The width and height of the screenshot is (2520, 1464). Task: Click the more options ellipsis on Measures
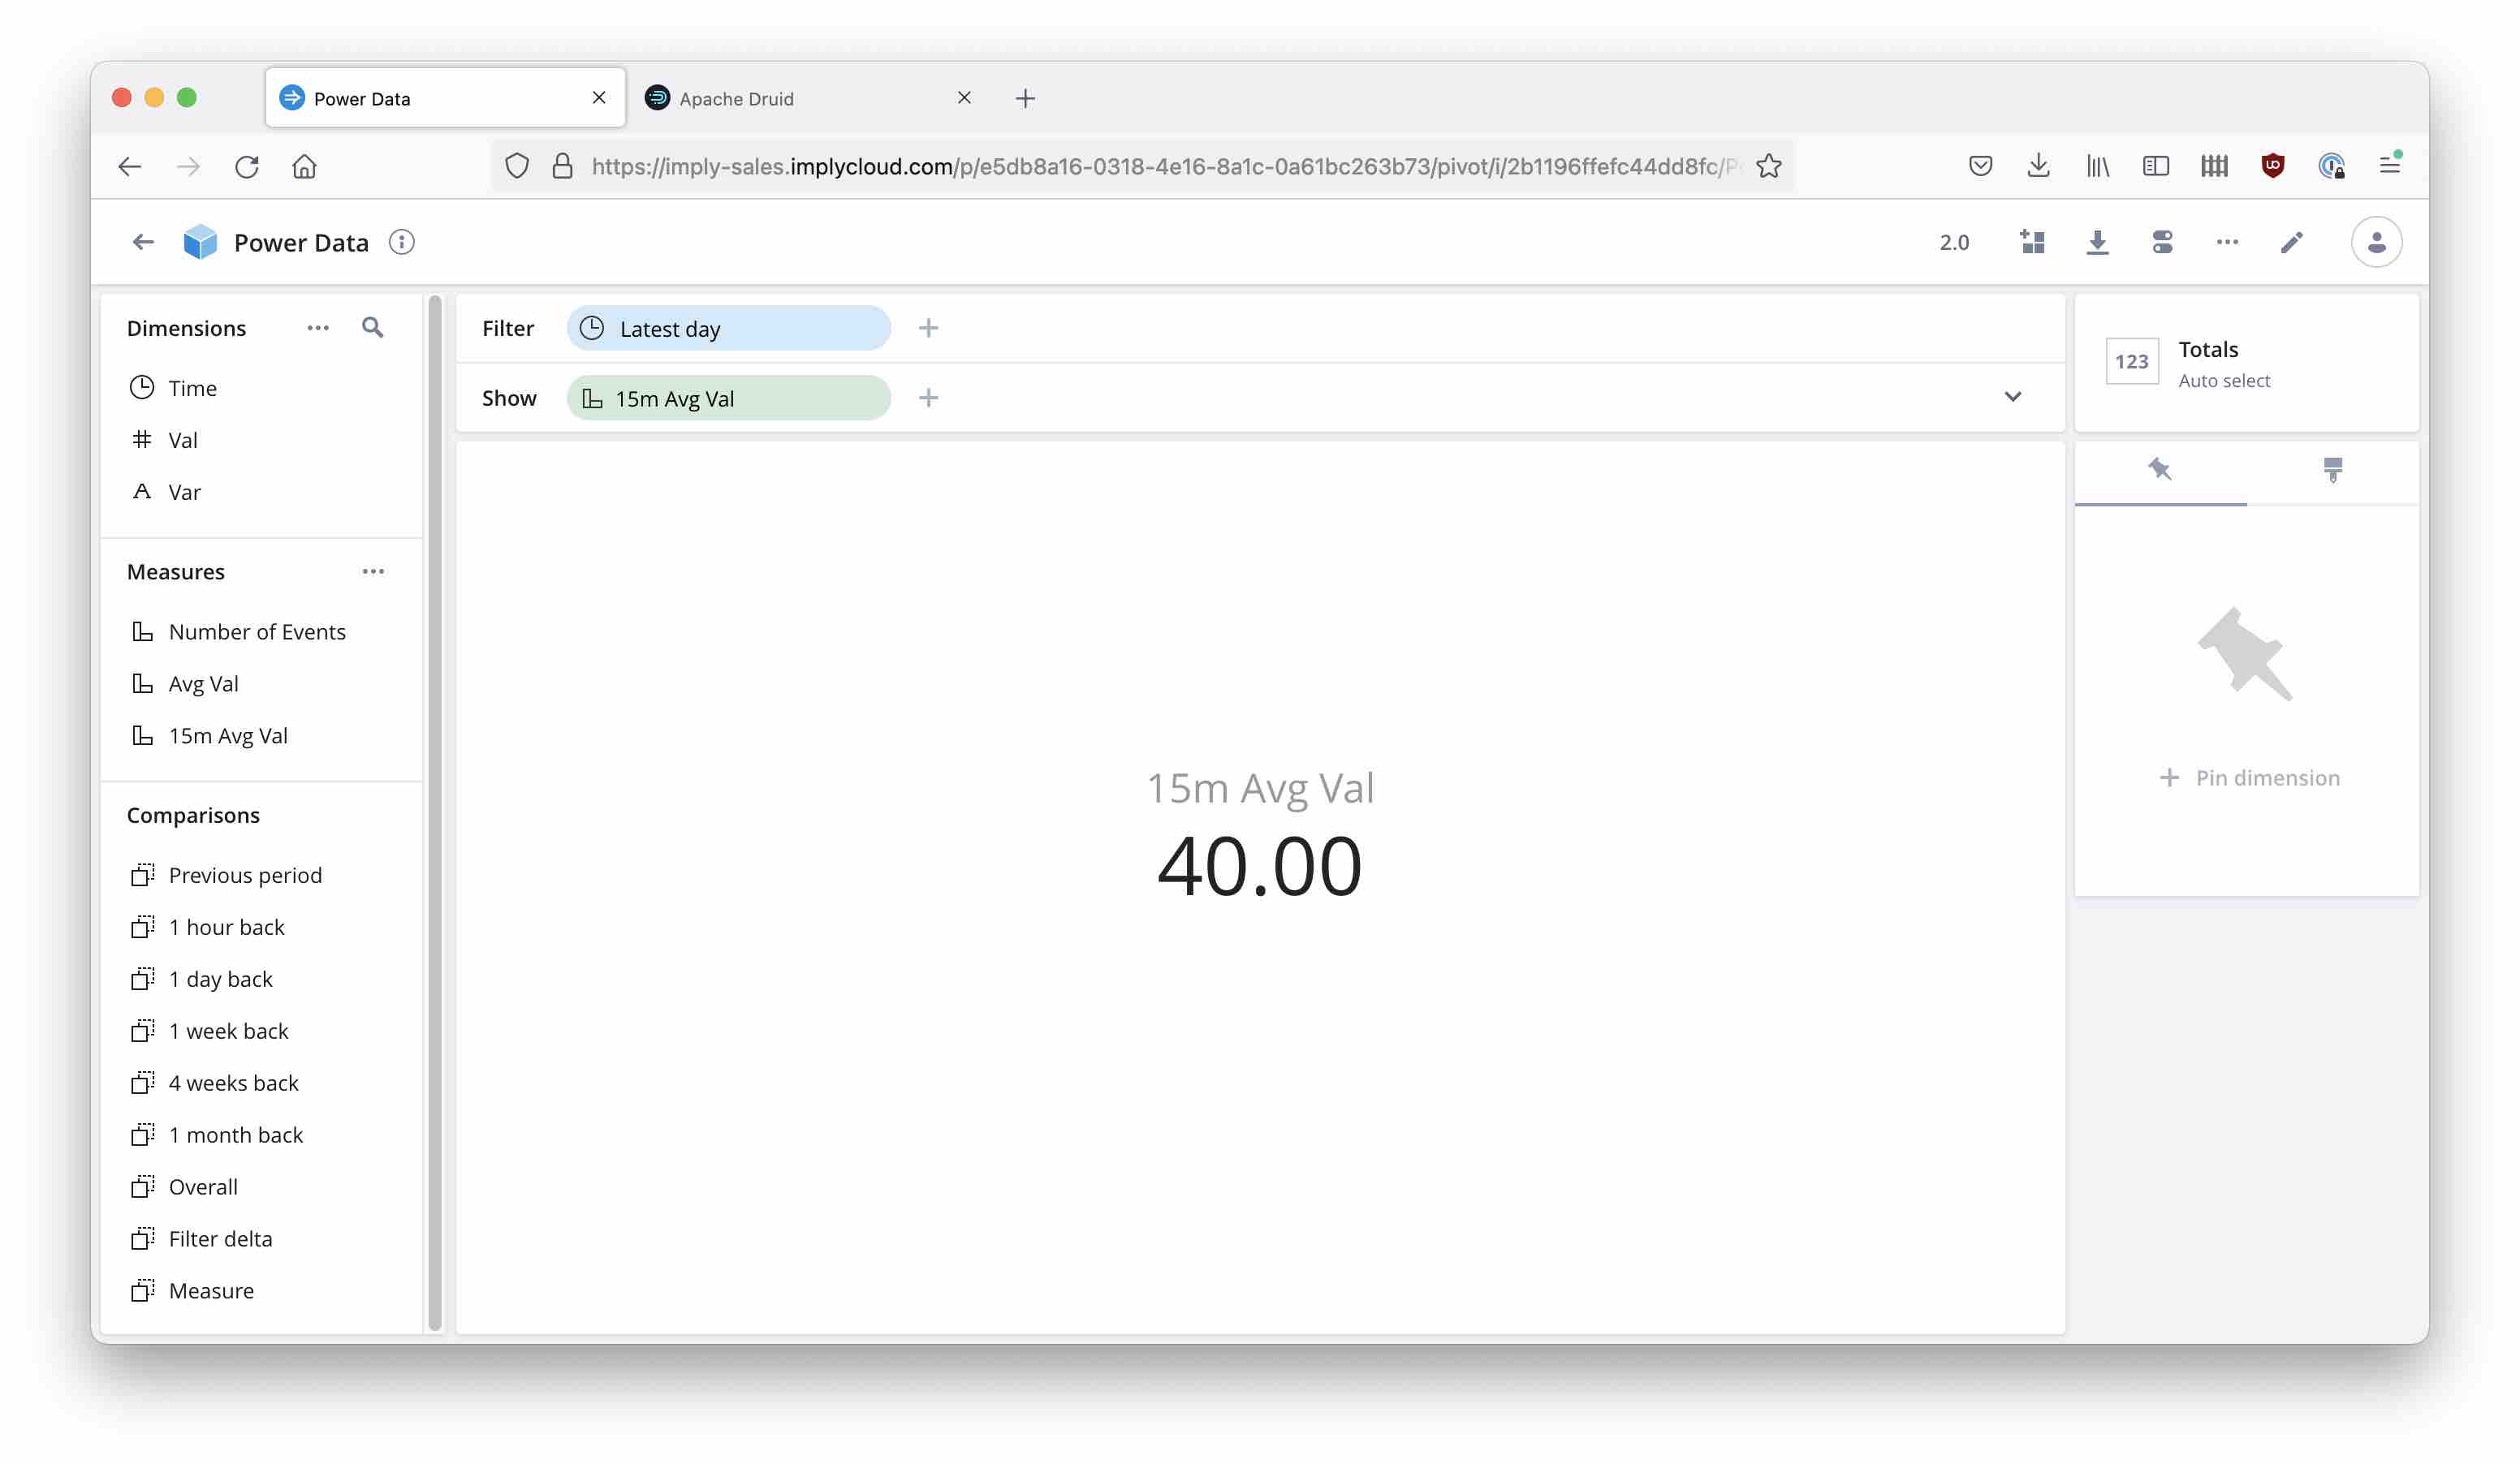(x=371, y=570)
